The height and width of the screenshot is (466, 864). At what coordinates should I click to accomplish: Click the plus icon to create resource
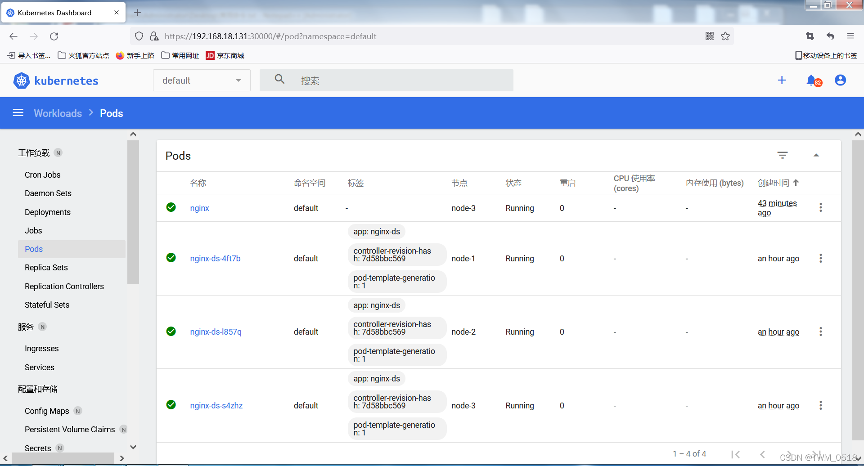click(x=782, y=81)
